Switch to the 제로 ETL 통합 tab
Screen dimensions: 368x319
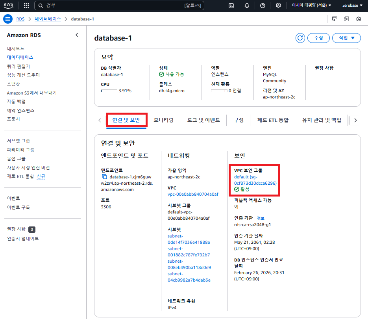coord(273,120)
